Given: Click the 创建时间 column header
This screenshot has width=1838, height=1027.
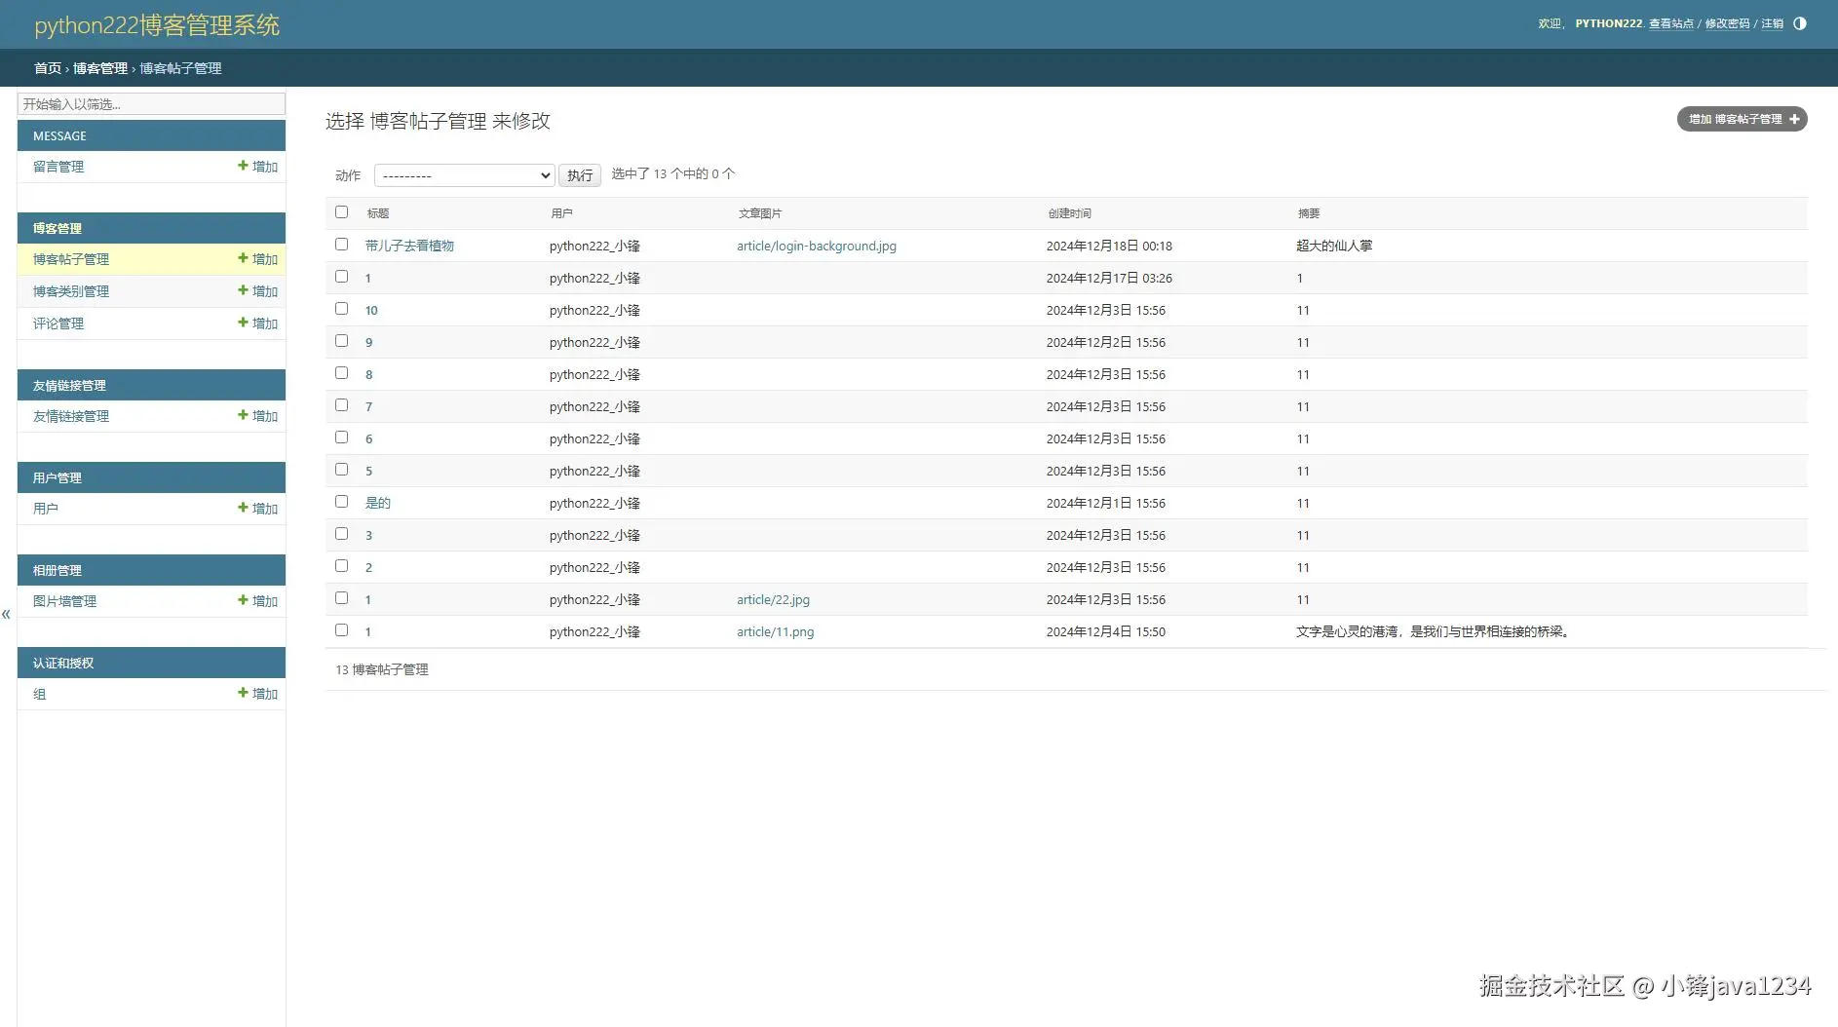Looking at the screenshot, I should pos(1069,213).
